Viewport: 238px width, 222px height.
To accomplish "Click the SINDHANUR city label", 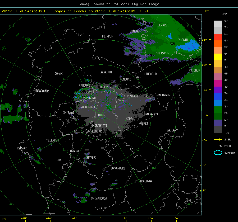I will [163, 95].
